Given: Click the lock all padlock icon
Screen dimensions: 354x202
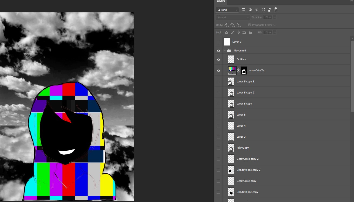Looking at the screenshot, I should tap(250, 32).
